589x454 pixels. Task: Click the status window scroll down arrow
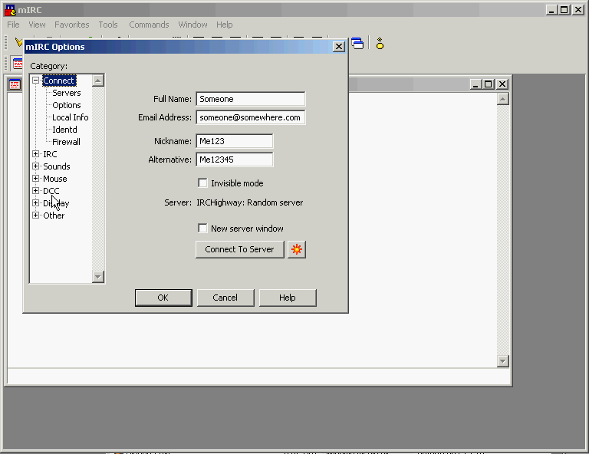(503, 361)
